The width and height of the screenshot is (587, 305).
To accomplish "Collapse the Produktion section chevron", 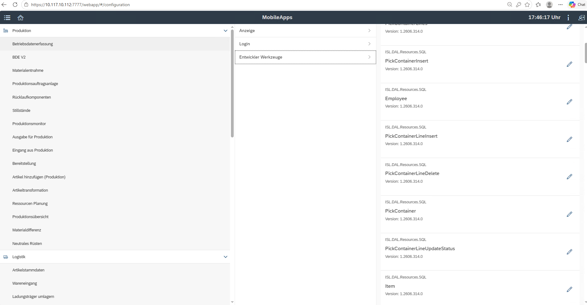I will coord(225,30).
